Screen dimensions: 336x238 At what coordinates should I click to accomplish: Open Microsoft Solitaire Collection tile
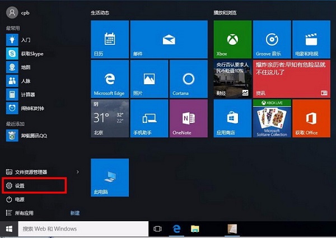(271, 118)
